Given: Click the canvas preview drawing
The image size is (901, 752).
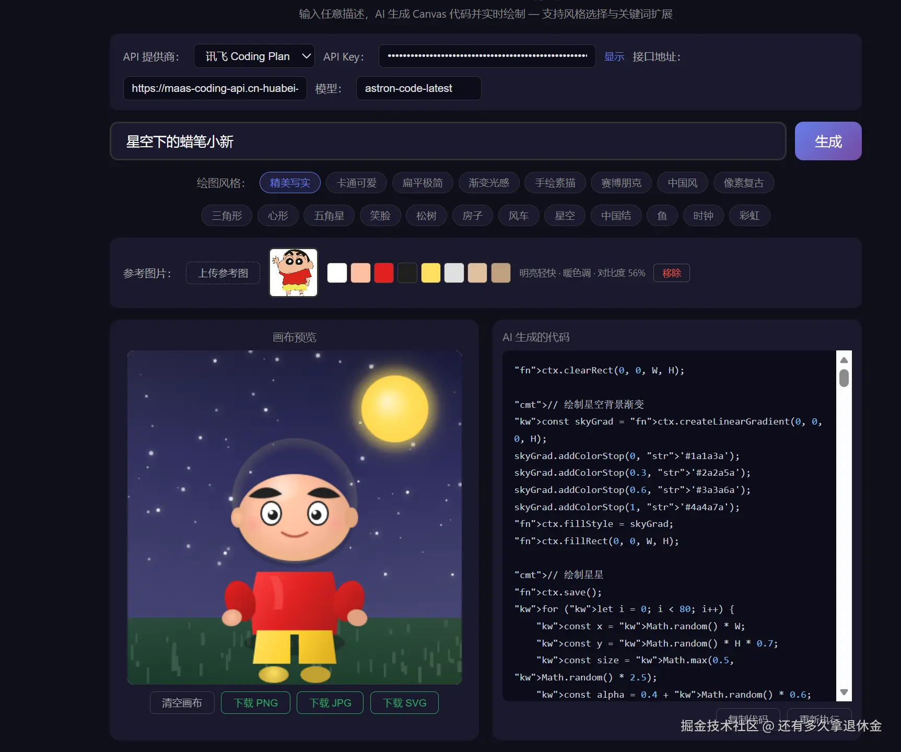Looking at the screenshot, I should click(x=295, y=517).
